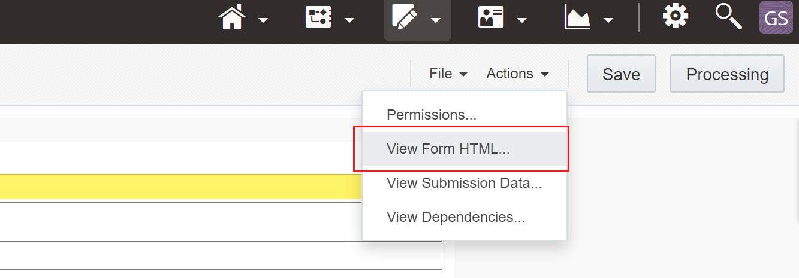Open settings gear icon

676,16
